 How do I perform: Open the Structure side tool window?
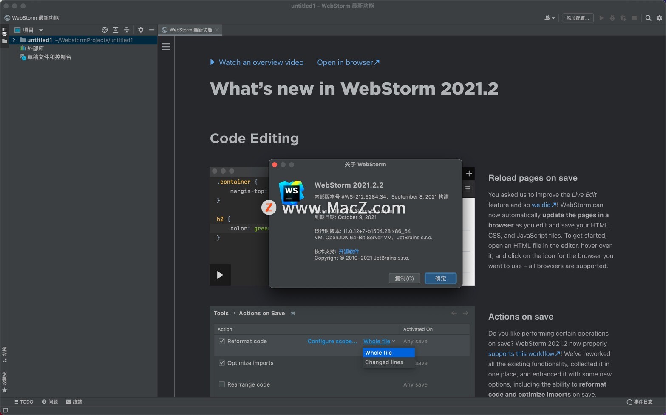pyautogui.click(x=4, y=354)
